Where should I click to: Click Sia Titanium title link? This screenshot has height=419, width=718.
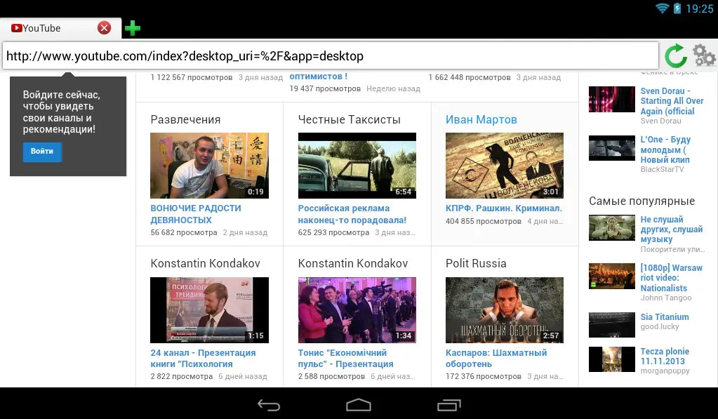click(665, 317)
